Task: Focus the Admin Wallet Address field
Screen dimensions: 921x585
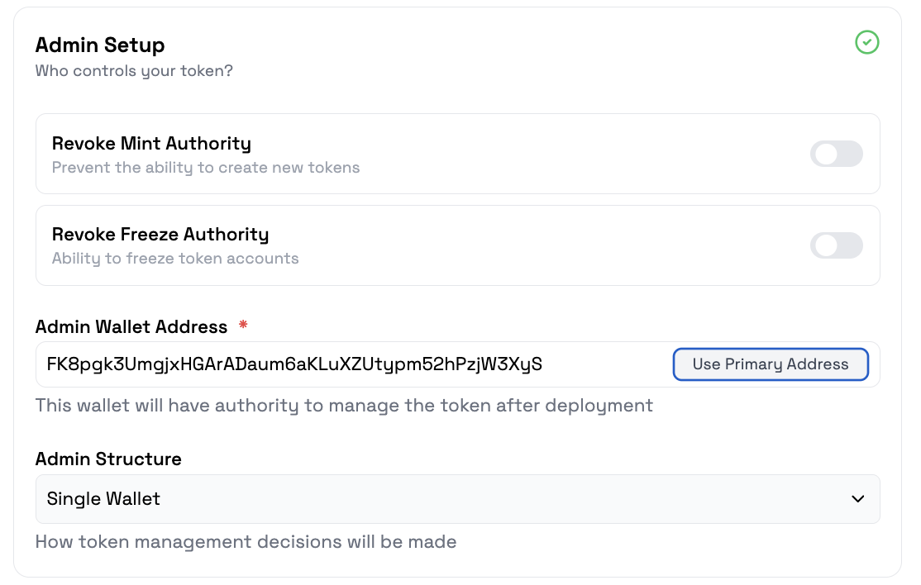Action: click(352, 364)
